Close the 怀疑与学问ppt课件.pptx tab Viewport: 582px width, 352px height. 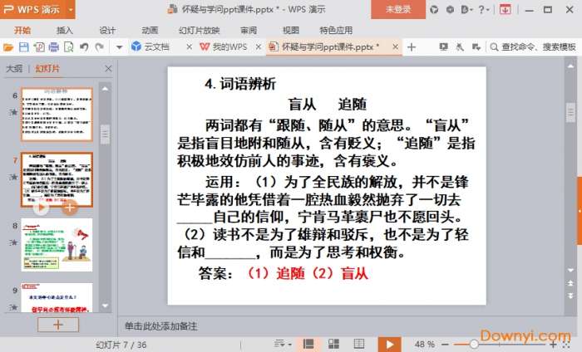395,47
